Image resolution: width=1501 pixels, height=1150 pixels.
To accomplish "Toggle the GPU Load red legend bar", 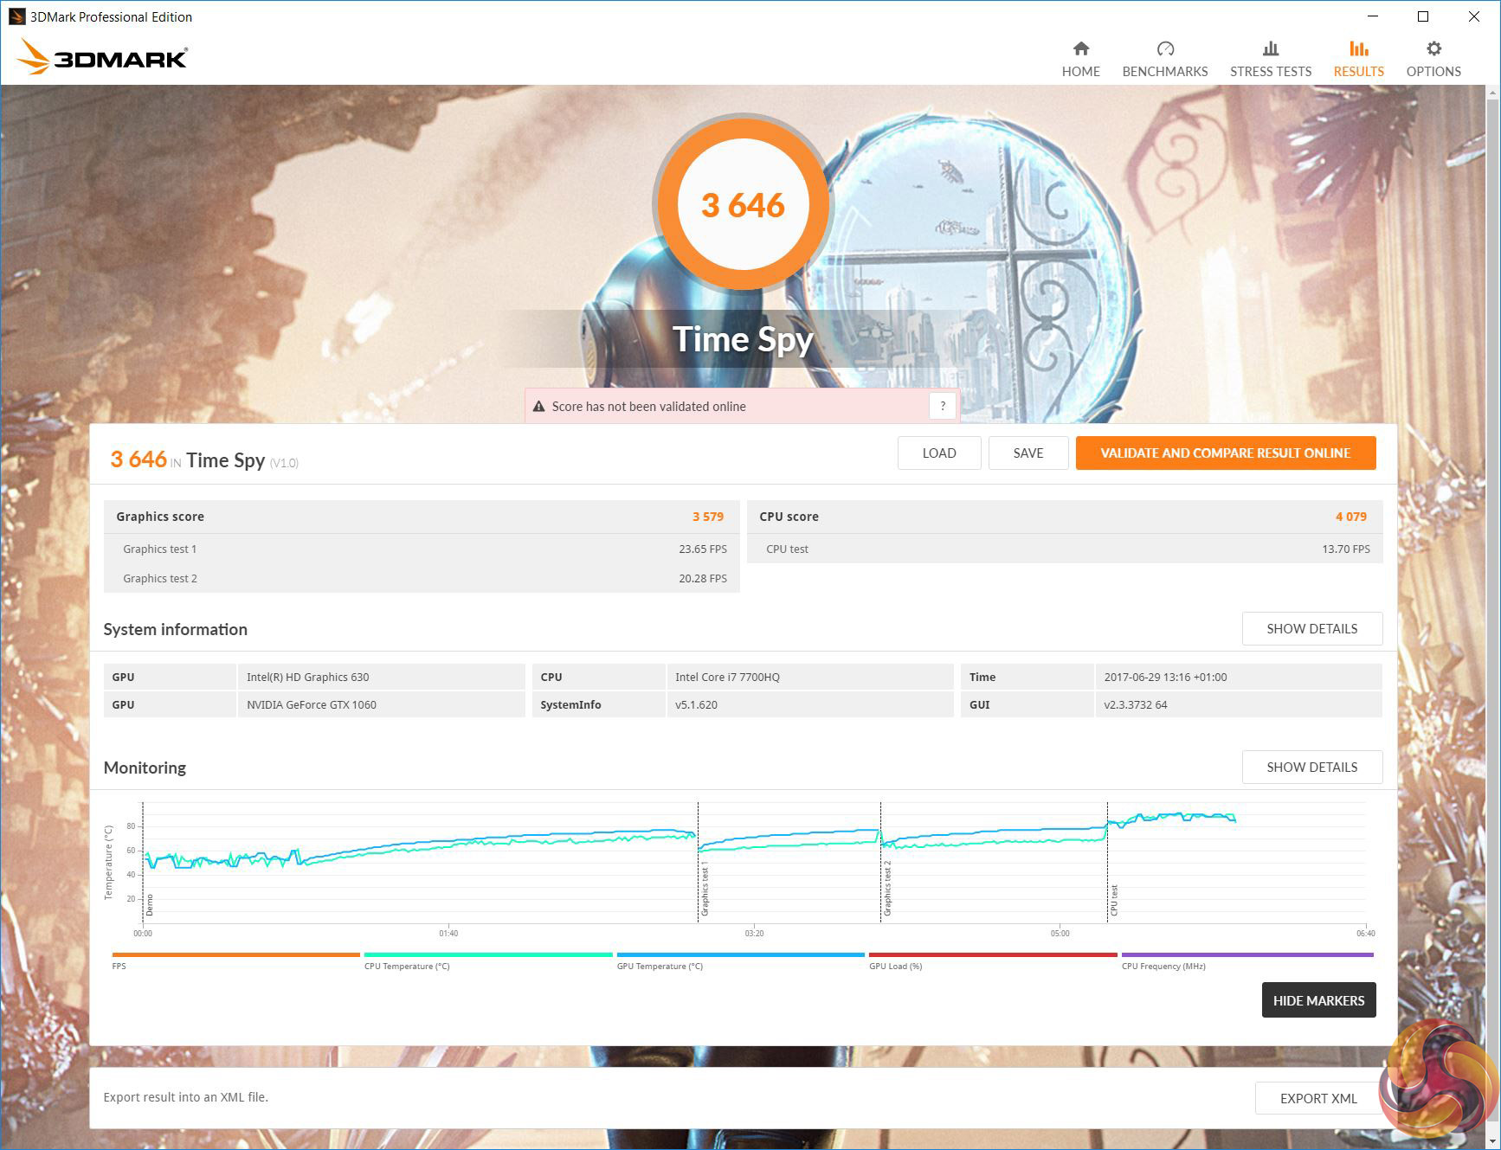I will (993, 955).
